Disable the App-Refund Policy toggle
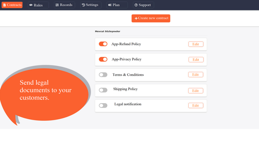This screenshot has height=145, width=259. 103,44
